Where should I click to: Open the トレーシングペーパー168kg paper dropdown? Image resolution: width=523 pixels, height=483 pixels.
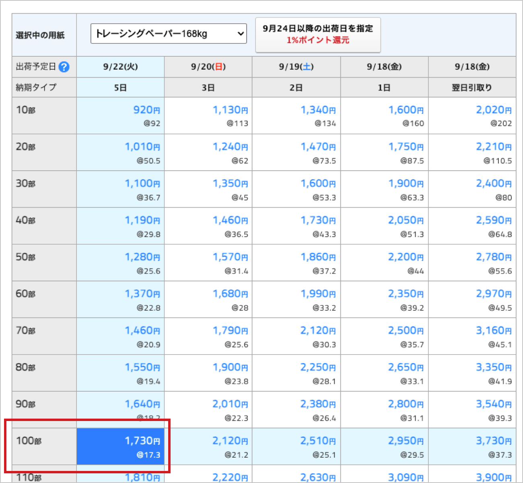169,34
